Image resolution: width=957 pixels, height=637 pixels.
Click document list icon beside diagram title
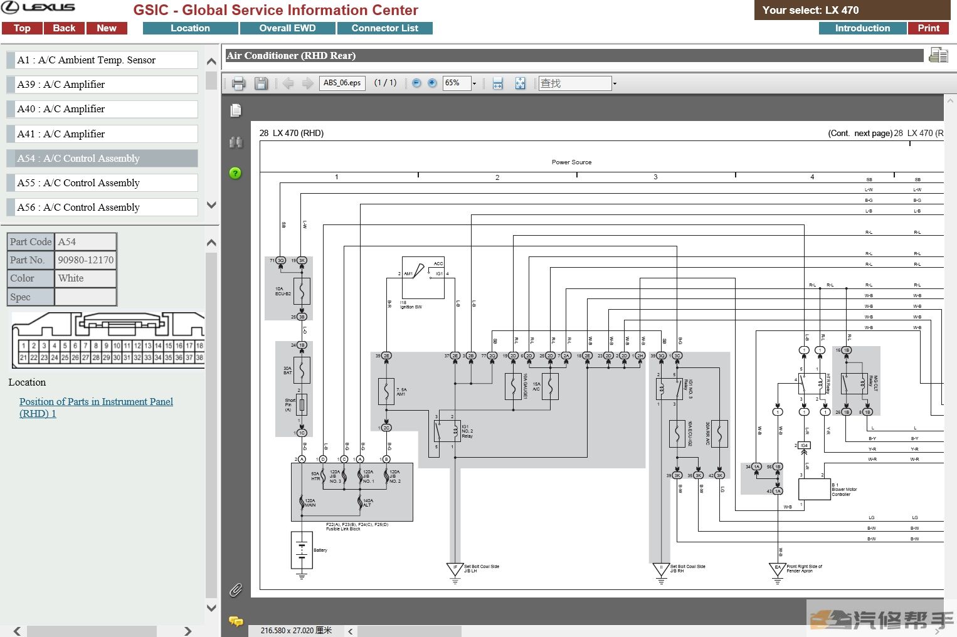click(x=938, y=55)
